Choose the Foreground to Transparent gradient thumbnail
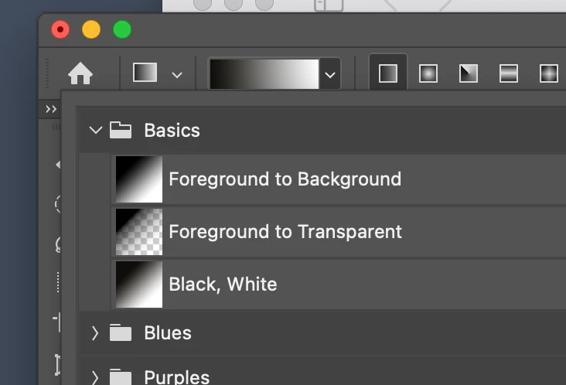Screen dimensions: 566x385 [x=139, y=232]
